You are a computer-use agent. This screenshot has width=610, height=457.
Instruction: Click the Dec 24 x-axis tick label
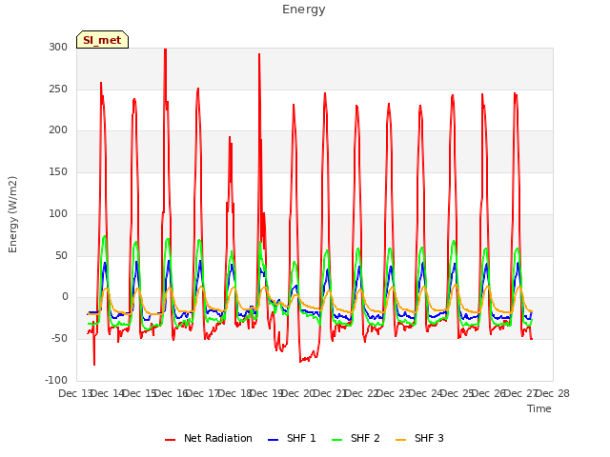(x=426, y=393)
